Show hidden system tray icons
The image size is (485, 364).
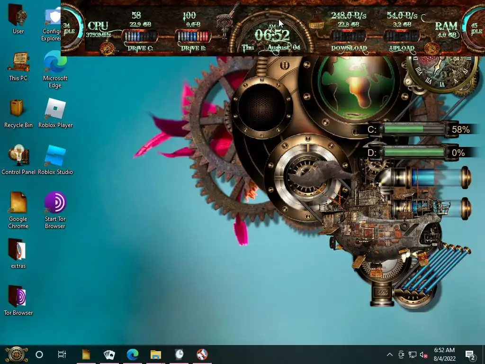point(390,355)
